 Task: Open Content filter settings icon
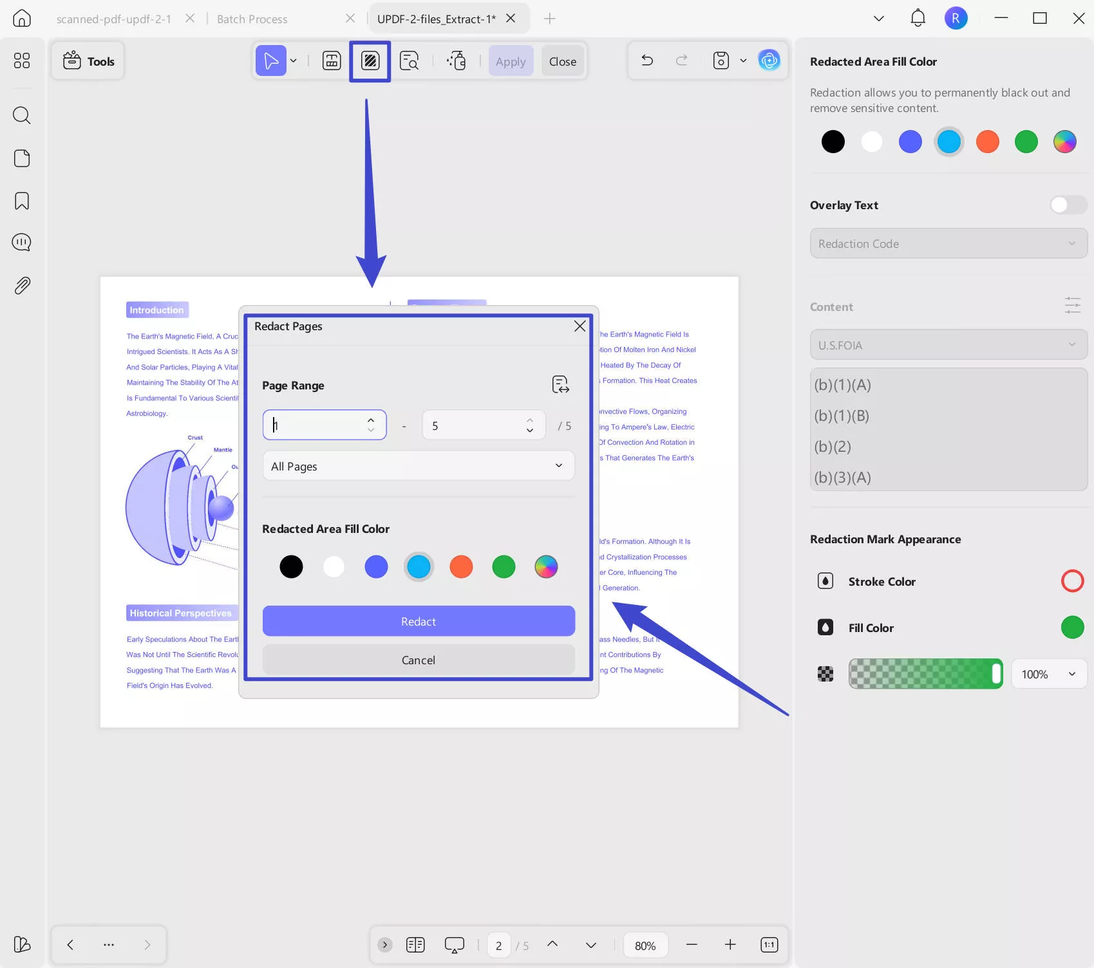click(x=1073, y=306)
